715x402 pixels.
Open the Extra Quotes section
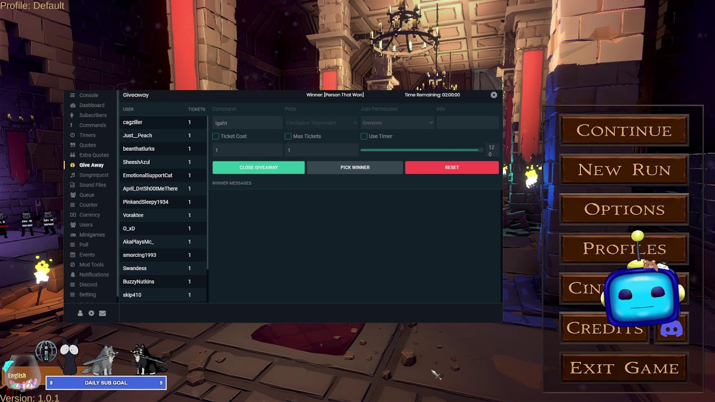pyautogui.click(x=94, y=155)
